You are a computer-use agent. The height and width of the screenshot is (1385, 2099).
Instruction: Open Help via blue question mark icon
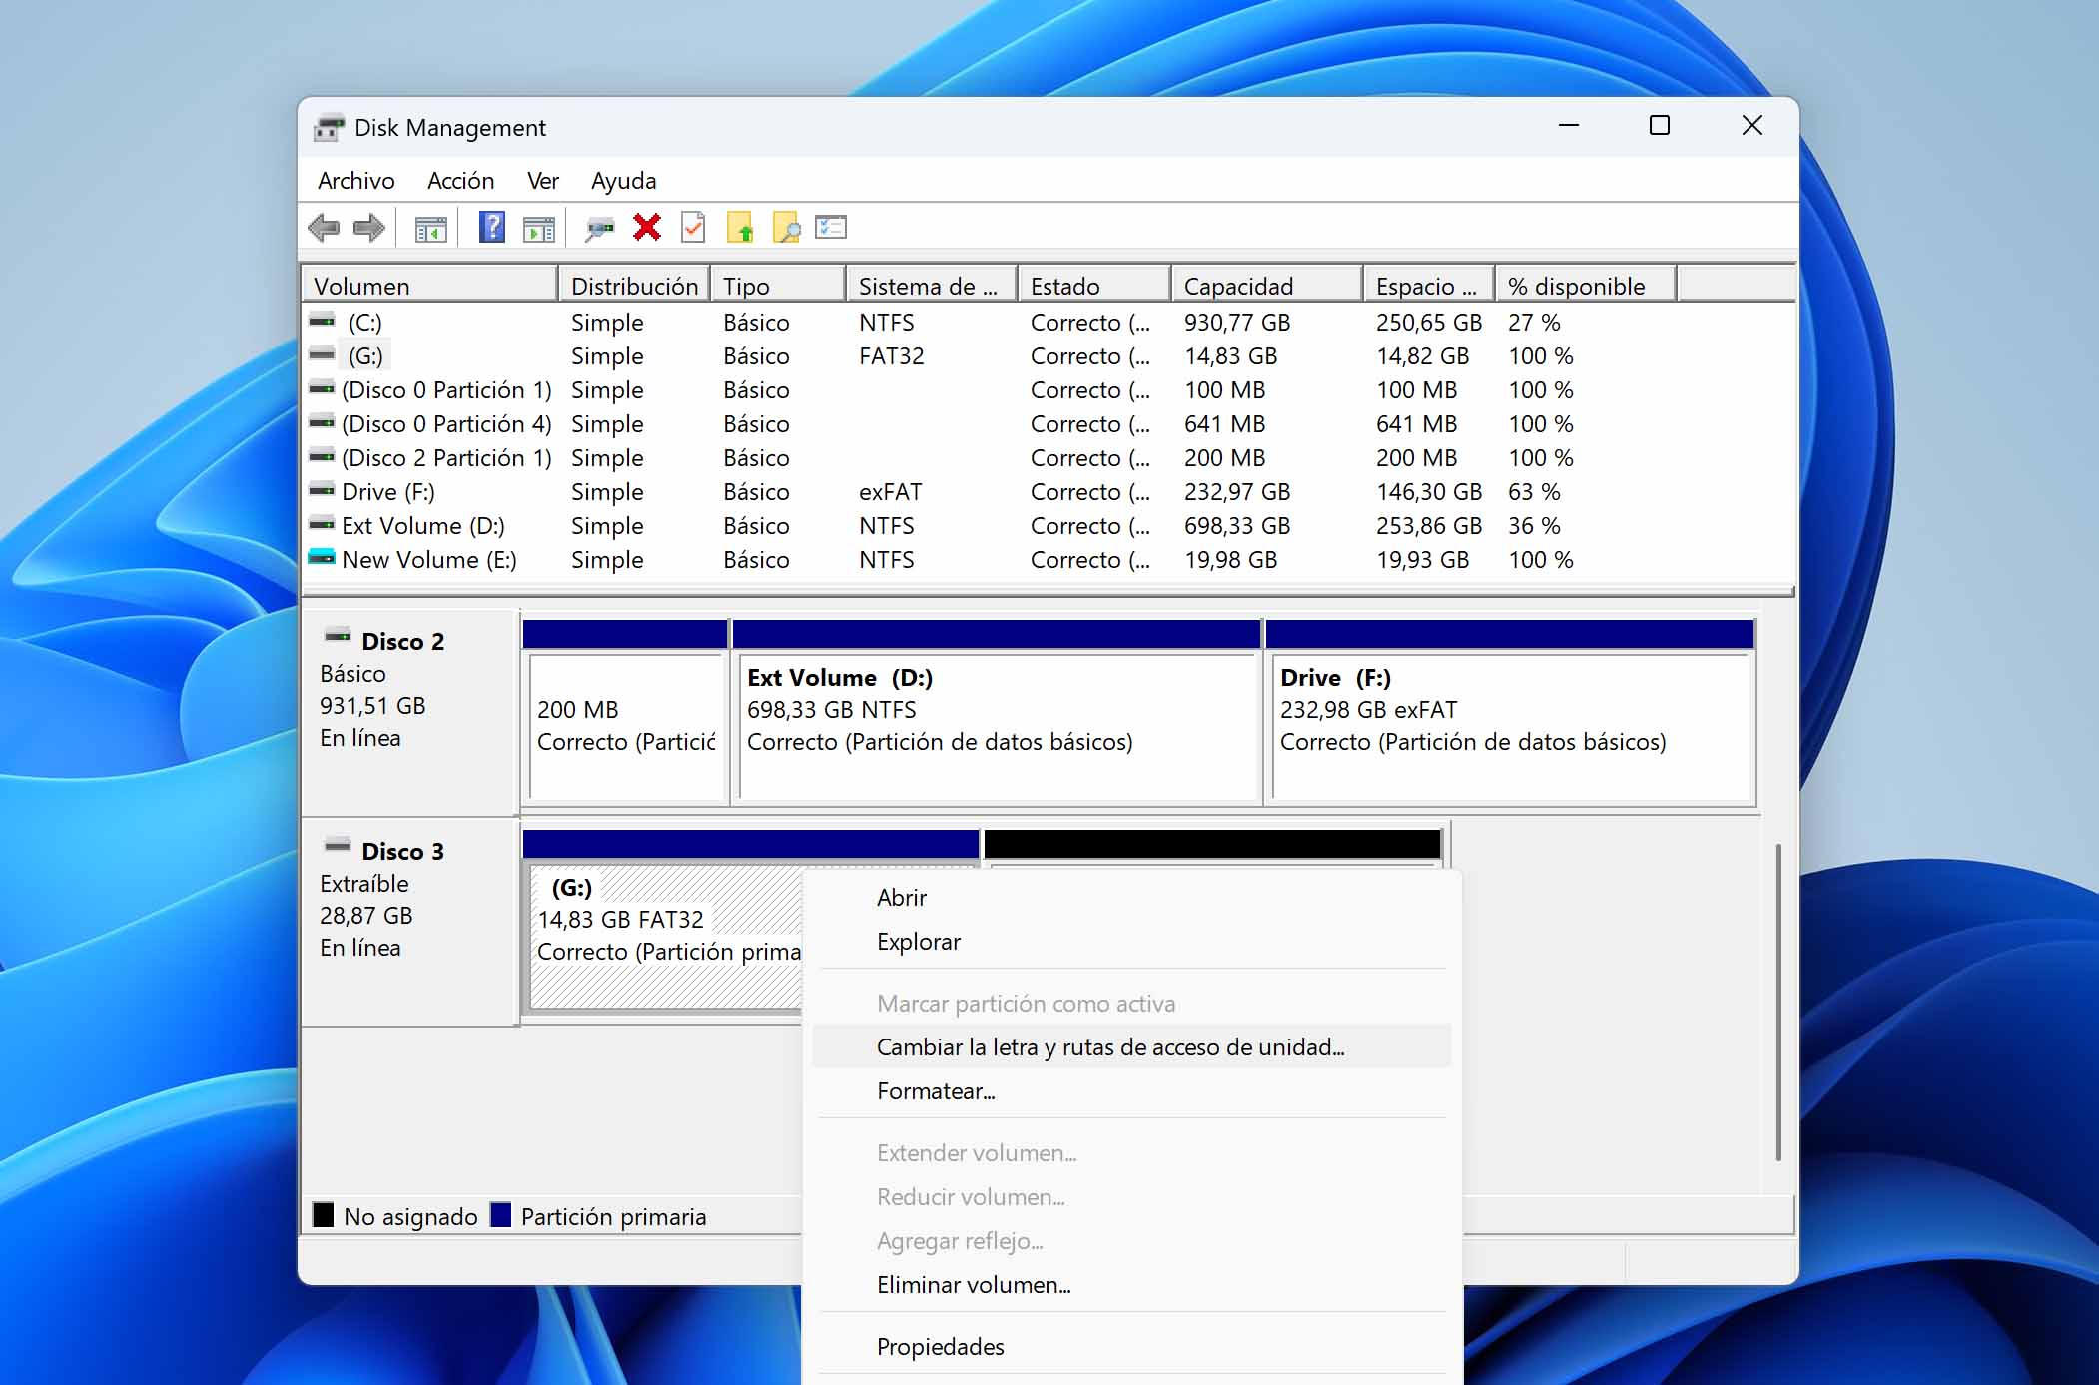491,228
